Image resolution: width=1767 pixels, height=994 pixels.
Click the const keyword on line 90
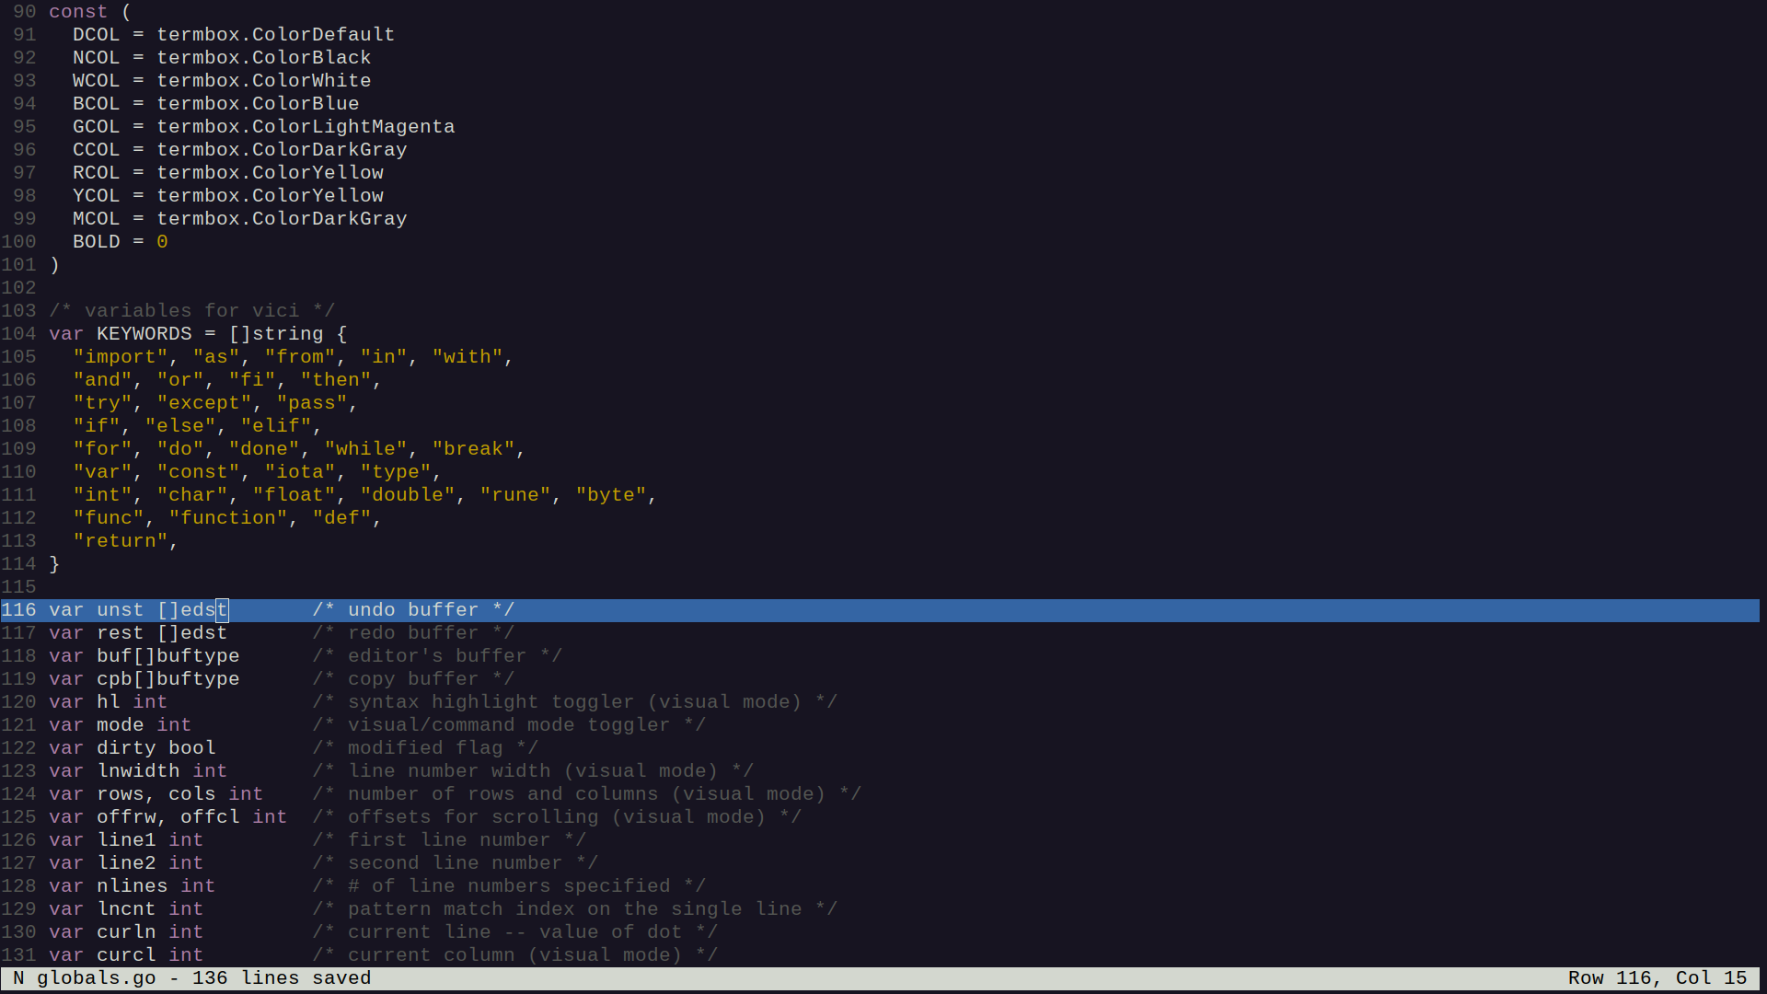[x=78, y=12]
